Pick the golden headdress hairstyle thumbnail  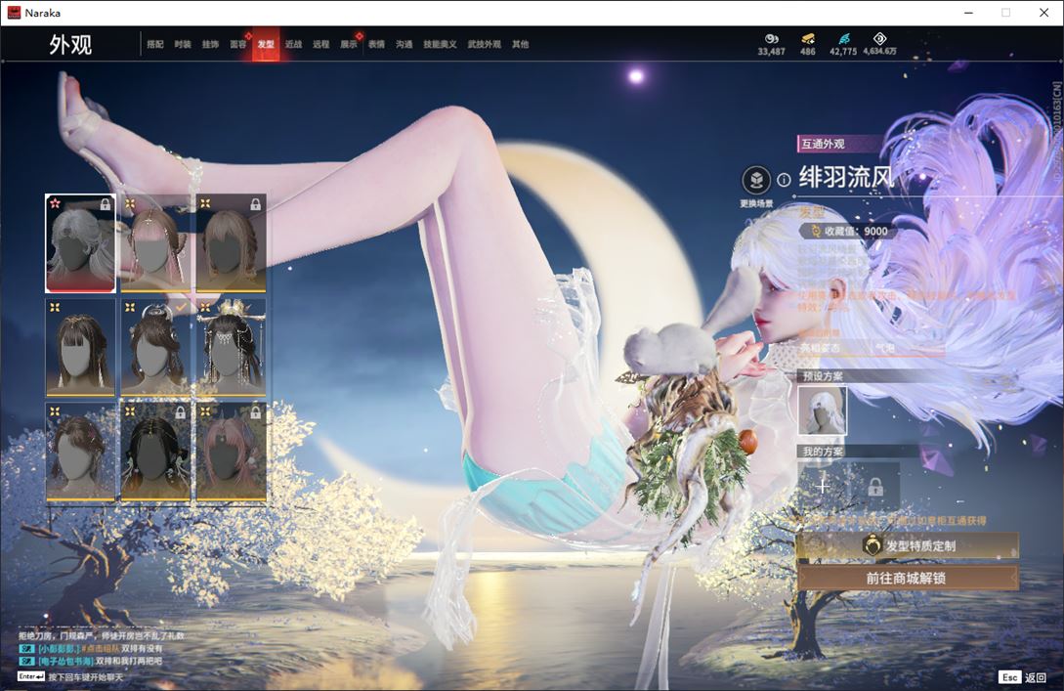(x=231, y=348)
